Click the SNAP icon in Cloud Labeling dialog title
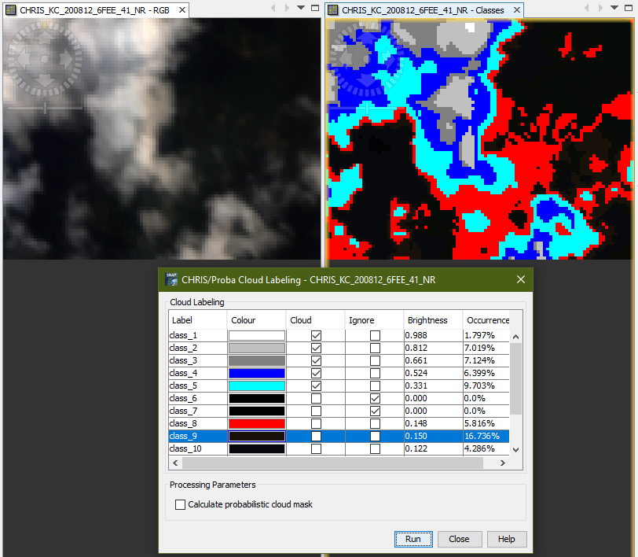This screenshot has height=557, width=638. click(x=171, y=279)
